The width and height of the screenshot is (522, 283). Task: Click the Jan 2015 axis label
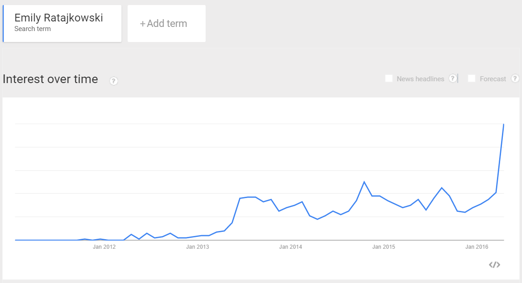point(383,246)
